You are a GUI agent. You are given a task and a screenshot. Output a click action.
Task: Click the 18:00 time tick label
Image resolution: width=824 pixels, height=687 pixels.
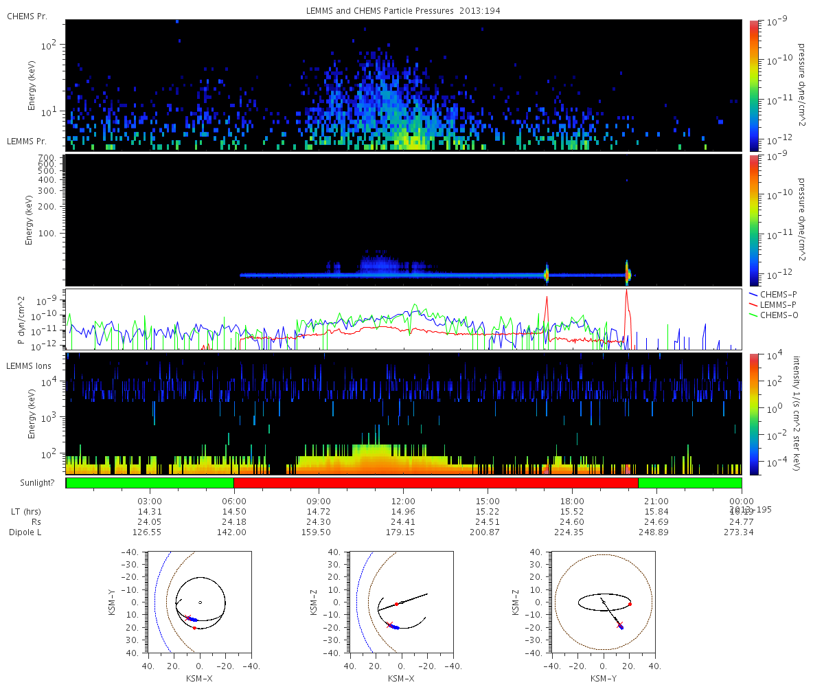pos(572,502)
